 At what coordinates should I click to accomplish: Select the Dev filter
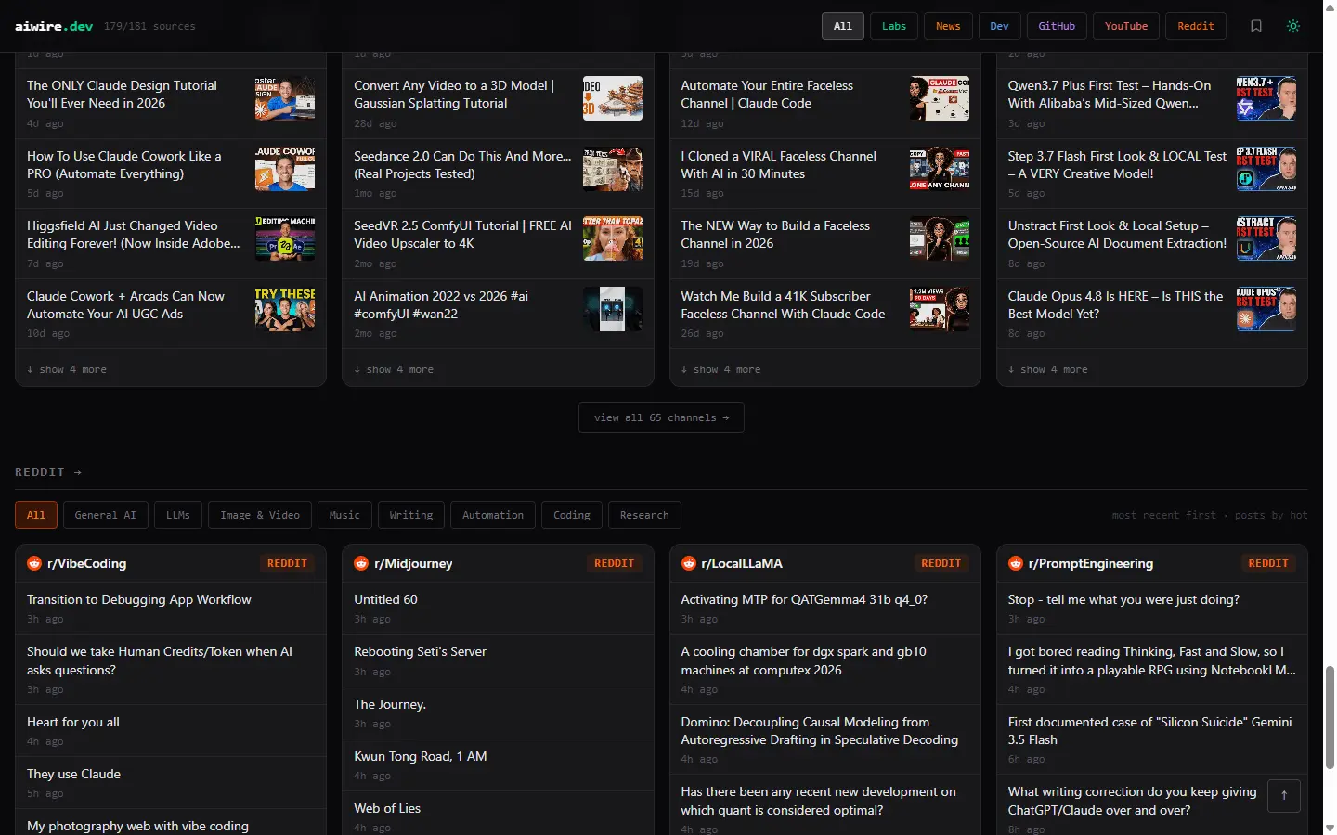coord(1000,26)
